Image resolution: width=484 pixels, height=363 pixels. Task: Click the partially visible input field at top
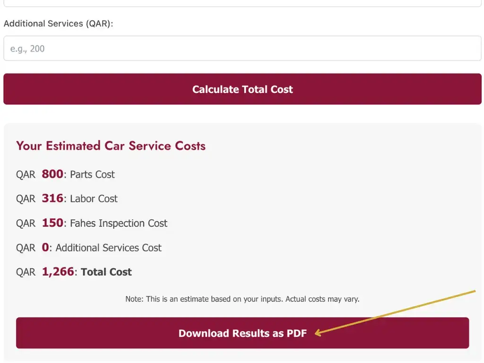[x=242, y=3]
